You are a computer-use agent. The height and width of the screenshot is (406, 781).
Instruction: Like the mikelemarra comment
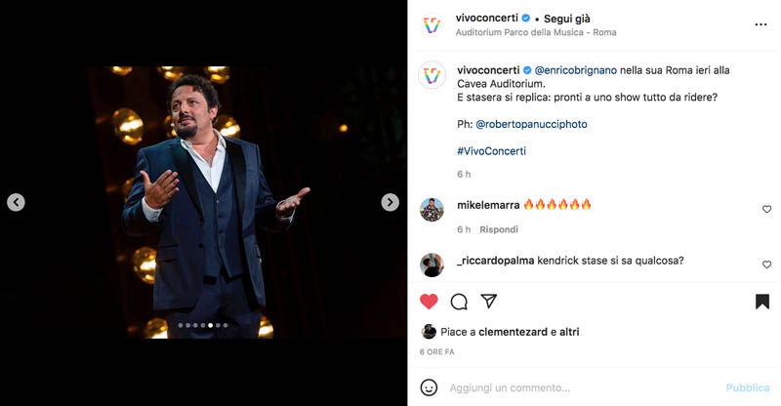766,209
